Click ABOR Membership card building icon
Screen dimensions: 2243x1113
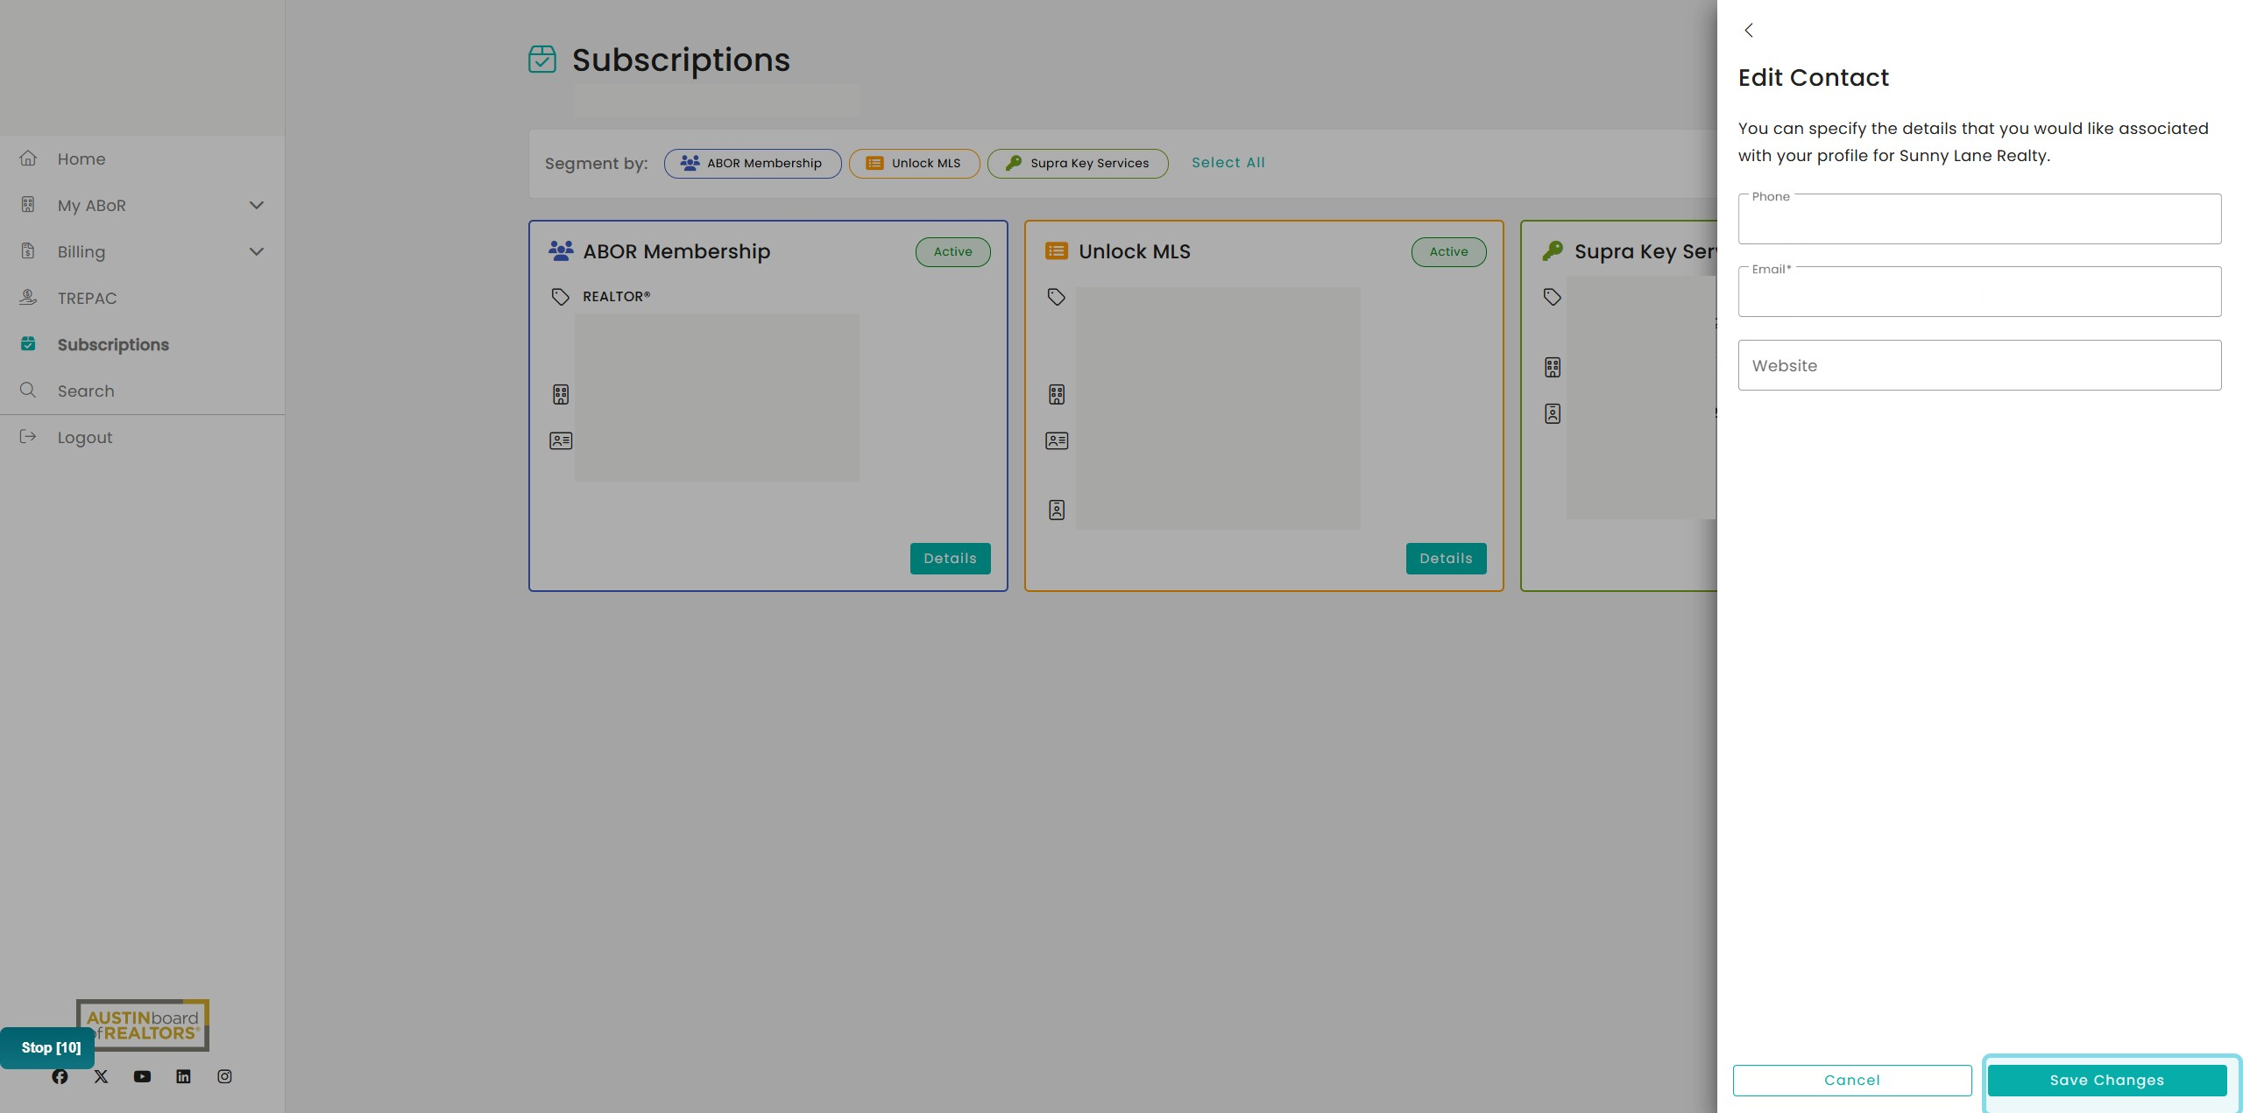tap(561, 395)
